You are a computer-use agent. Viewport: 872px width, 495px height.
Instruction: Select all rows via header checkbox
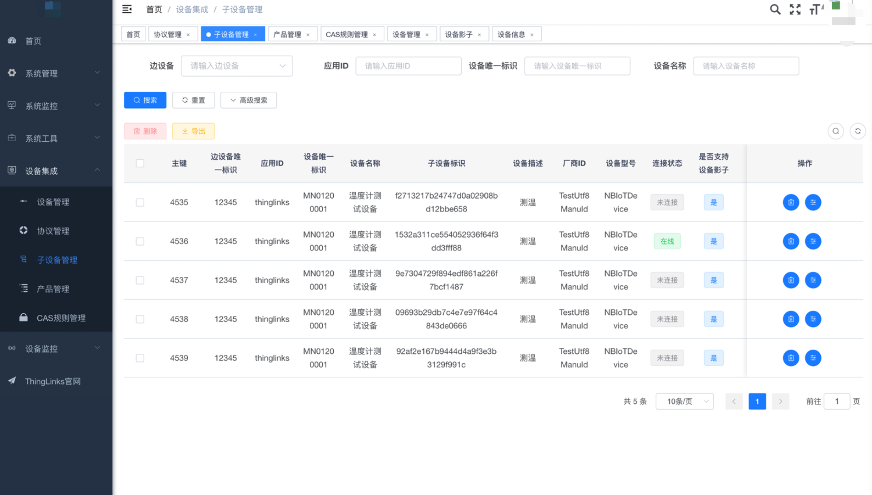[140, 163]
